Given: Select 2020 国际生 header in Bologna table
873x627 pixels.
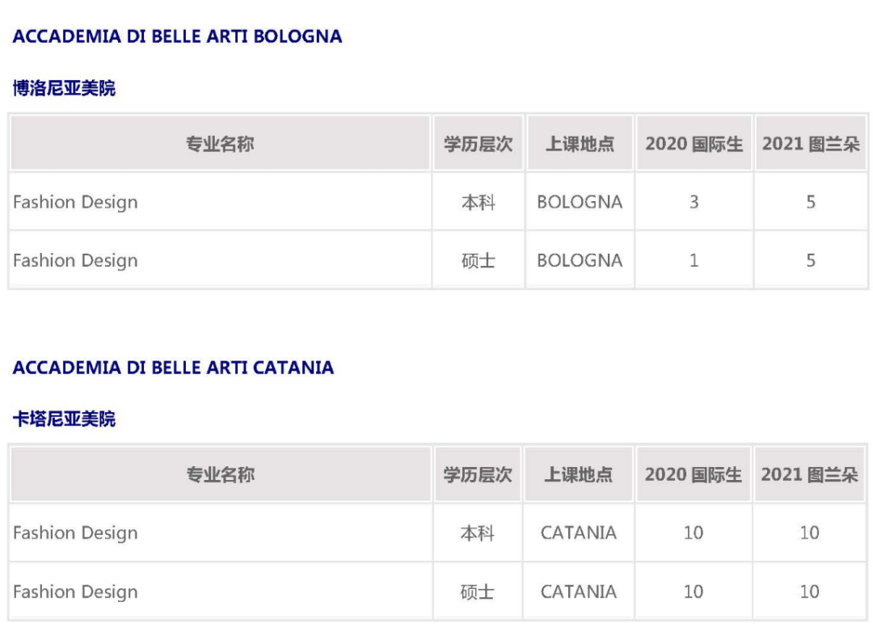Looking at the screenshot, I should coord(694,144).
